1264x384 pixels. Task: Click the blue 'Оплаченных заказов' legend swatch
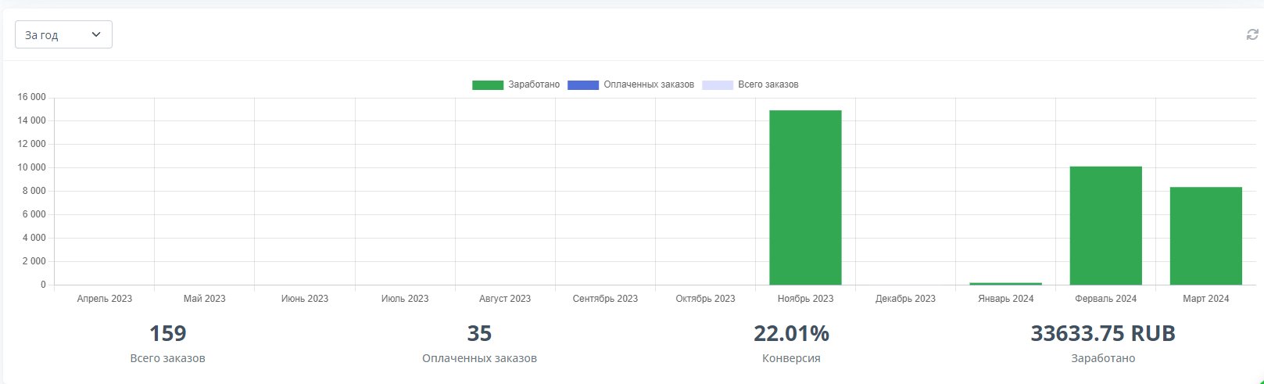click(x=583, y=85)
